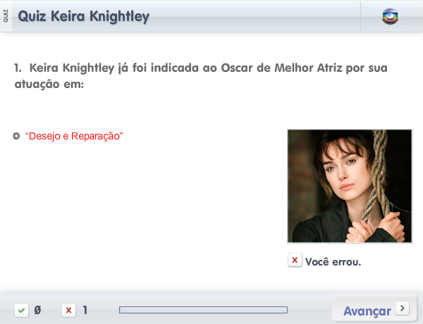
Task: Click the “Desejo e Reparação” answer text
Action: coord(74,136)
